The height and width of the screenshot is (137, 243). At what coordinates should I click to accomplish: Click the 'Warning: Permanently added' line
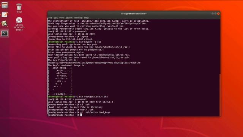pos(98,29)
